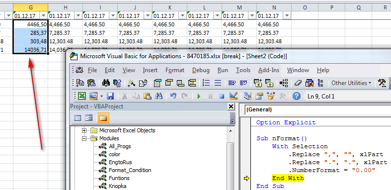Click the Undo arrow icon
The height and width of the screenshot is (190, 391).
[x=173, y=96]
